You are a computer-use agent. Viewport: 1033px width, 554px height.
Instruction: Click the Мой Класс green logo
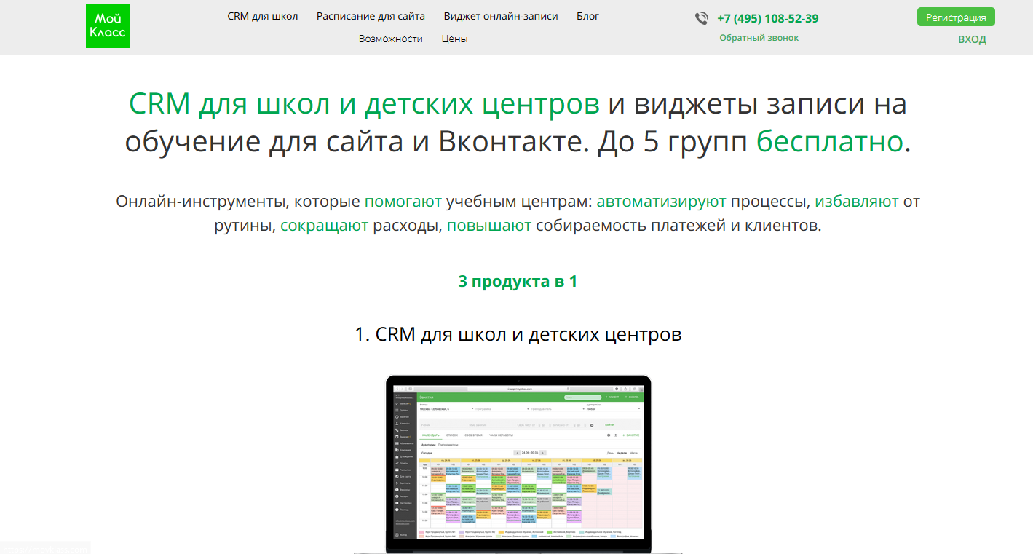(108, 26)
